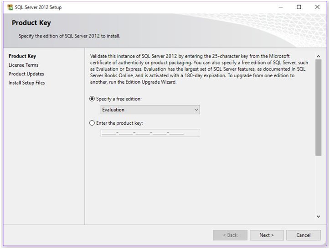Close the SQL Server 2012 Setup window
Image resolution: width=330 pixels, height=249 pixels.
coord(317,7)
